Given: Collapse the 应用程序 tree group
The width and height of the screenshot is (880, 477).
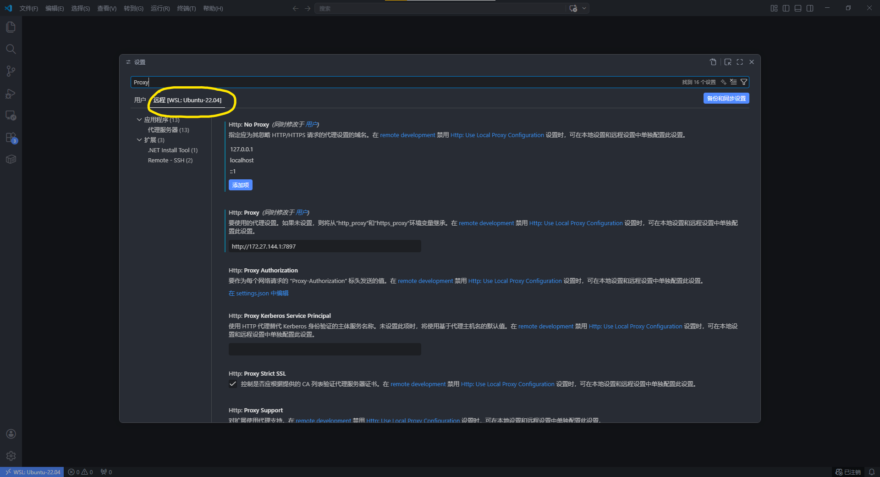Looking at the screenshot, I should 139,120.
